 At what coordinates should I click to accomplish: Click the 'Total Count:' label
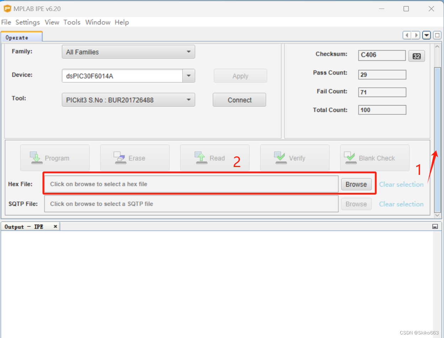pos(330,110)
